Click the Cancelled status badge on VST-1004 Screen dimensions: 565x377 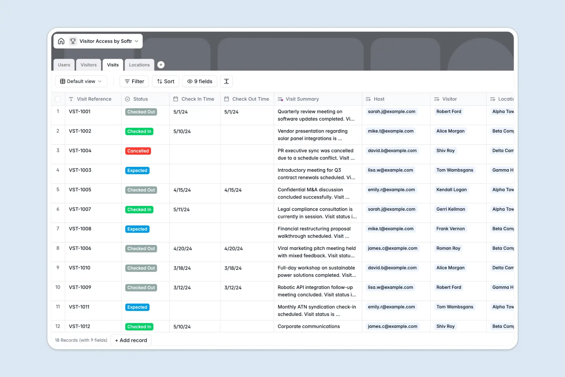138,151
